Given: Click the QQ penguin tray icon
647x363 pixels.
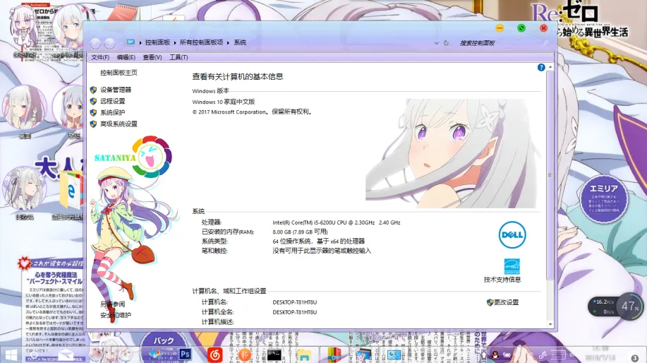Looking at the screenshot, I should [x=495, y=355].
